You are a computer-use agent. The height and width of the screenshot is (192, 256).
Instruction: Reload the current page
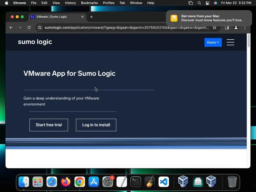click(x=29, y=27)
